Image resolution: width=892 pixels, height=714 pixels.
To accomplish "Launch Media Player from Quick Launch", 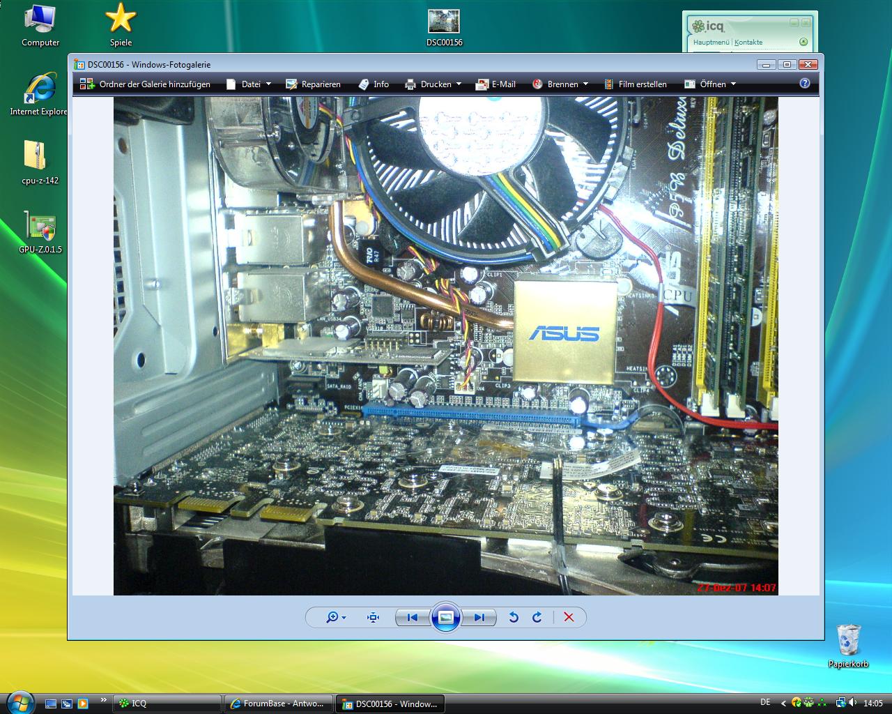I will click(83, 704).
